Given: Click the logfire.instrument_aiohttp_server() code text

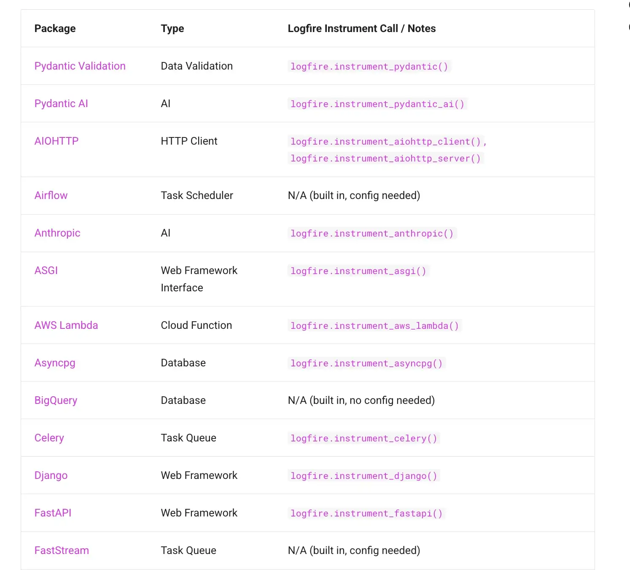Looking at the screenshot, I should tap(385, 159).
